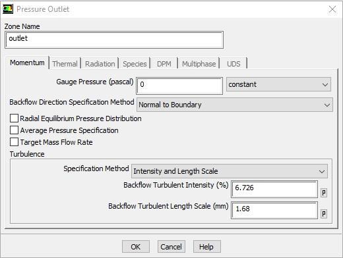Confirm settings with OK button
The image size is (343, 258).
[136, 247]
